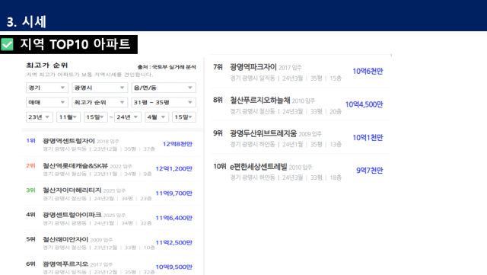487x275 pixels.
Task: Click the price 10억4,500만
Action: coord(364,104)
